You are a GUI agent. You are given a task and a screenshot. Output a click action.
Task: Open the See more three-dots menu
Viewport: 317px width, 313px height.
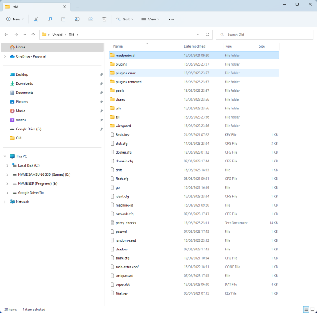[171, 19]
